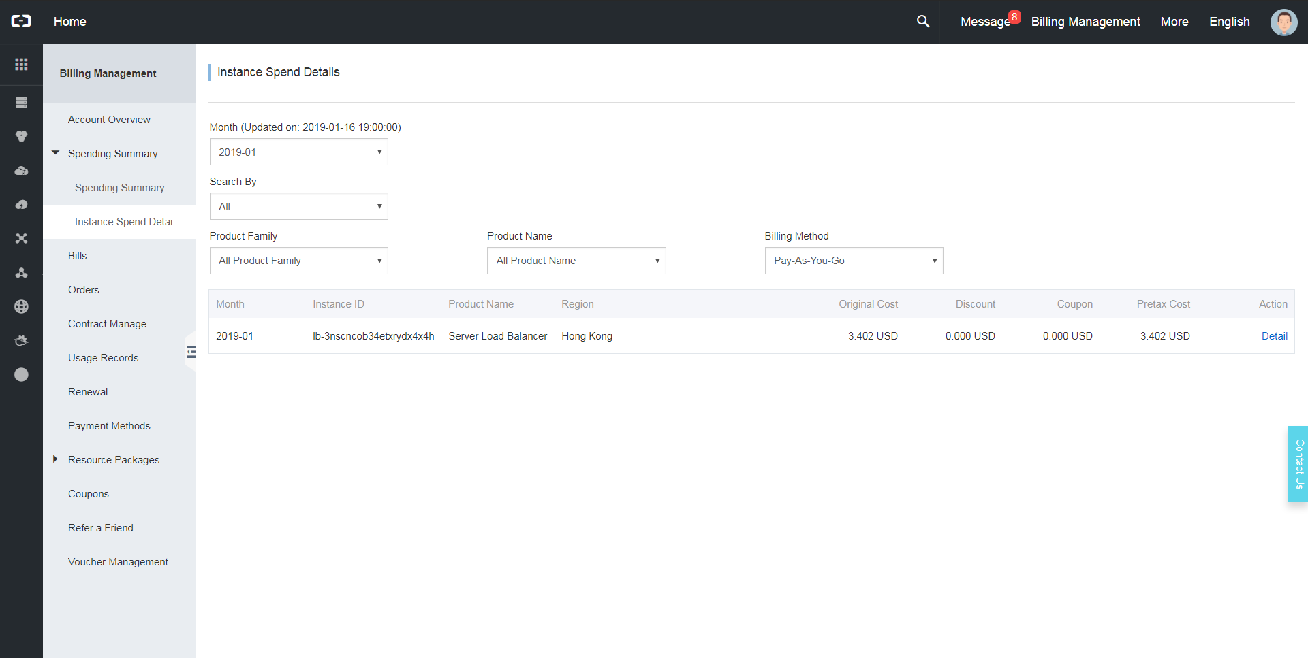Screen dimensions: 1308x658
Task: Click the Contact Us side tab
Action: coord(1298,464)
